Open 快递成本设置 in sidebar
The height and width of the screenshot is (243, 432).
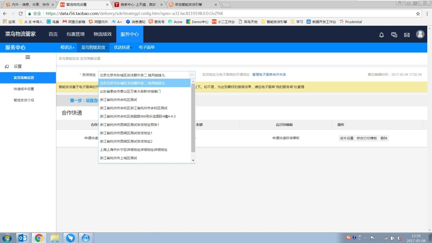tap(24, 89)
